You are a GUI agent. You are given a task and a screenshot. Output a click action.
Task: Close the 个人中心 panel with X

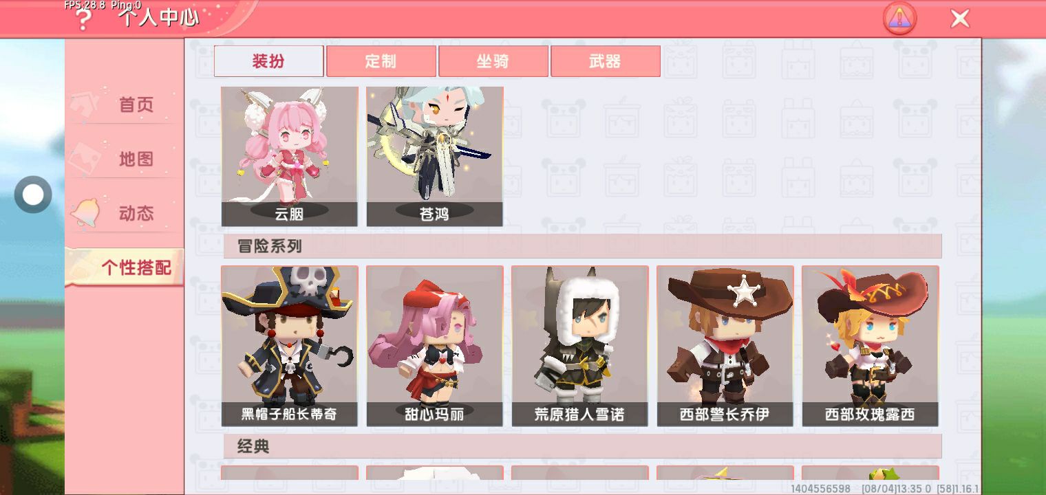pos(960,19)
